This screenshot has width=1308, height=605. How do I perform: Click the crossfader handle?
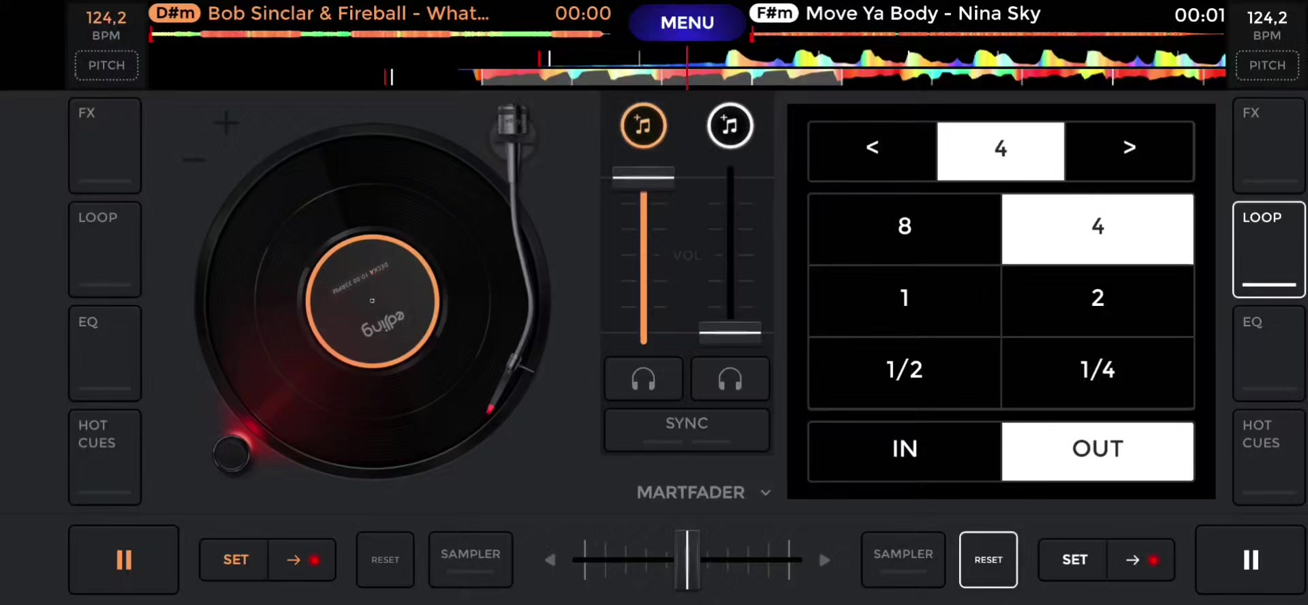(x=687, y=559)
